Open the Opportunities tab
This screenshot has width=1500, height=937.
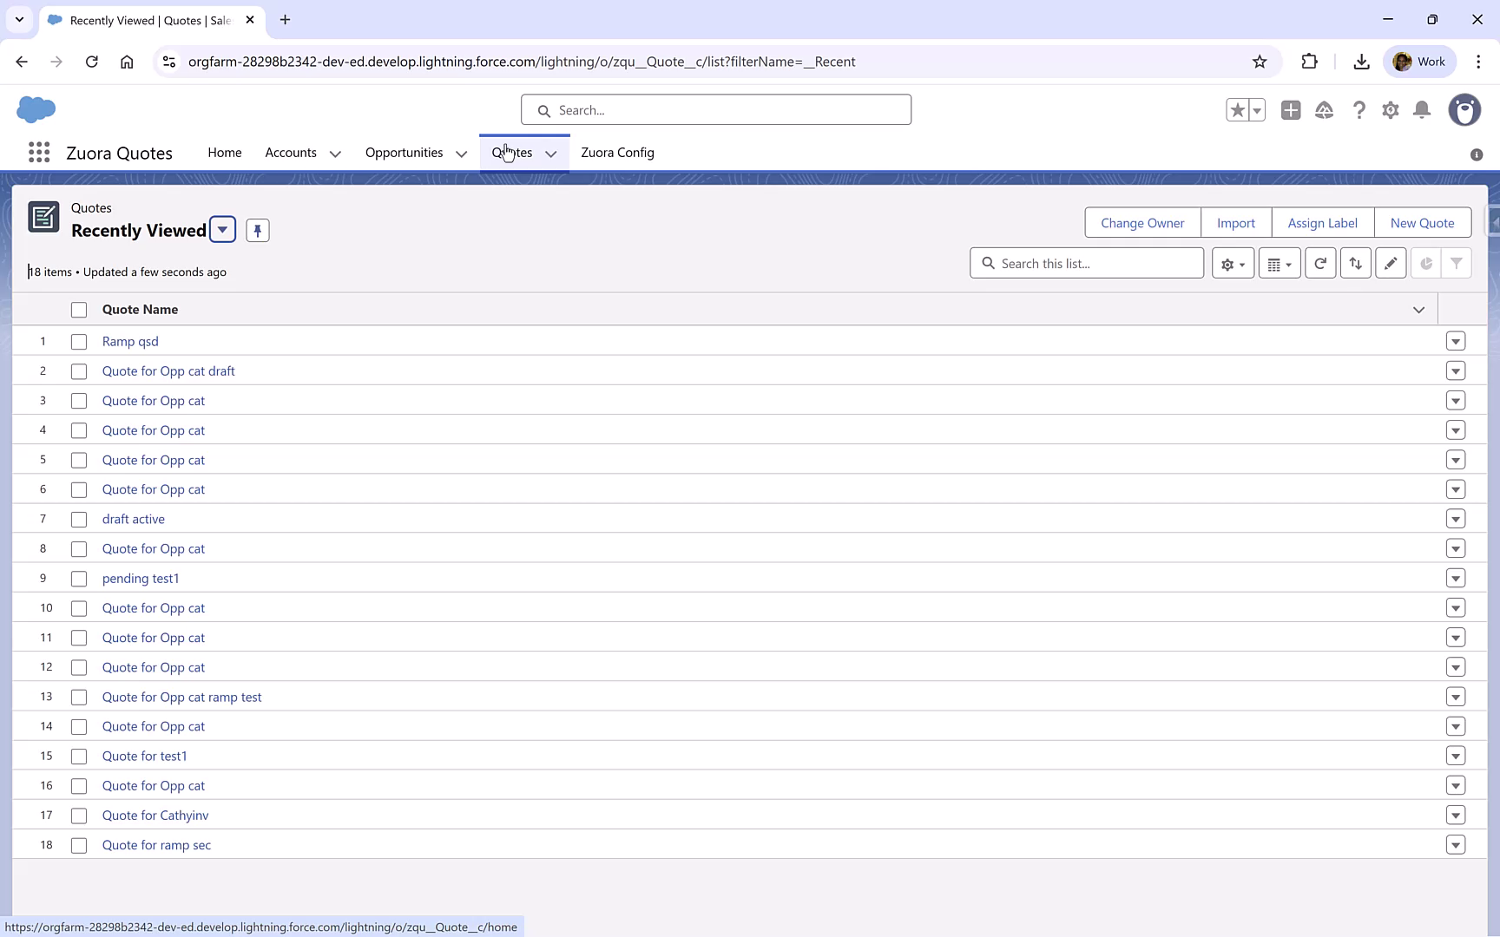pyautogui.click(x=403, y=152)
